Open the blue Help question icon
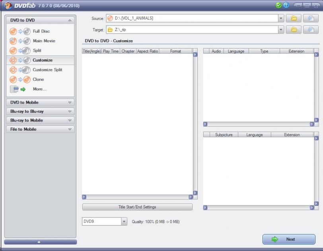This screenshot has height=251, width=323. point(286,5)
